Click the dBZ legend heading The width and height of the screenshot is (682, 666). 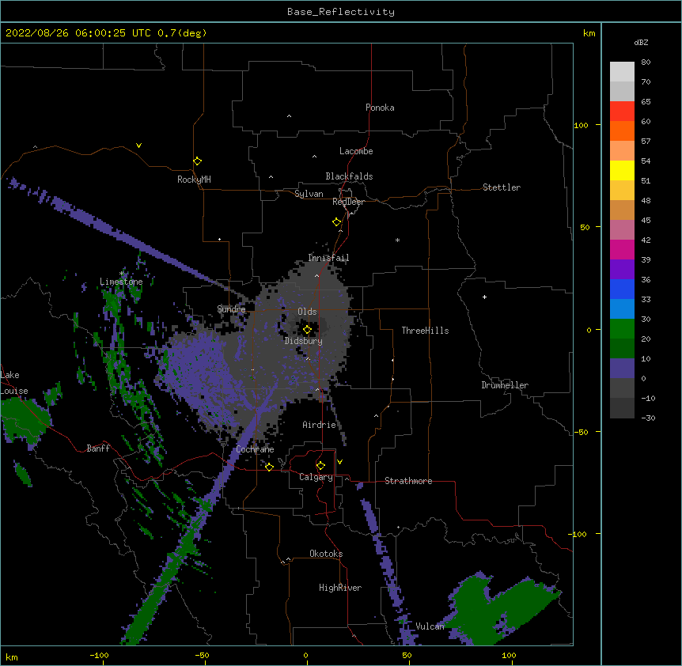click(x=641, y=42)
